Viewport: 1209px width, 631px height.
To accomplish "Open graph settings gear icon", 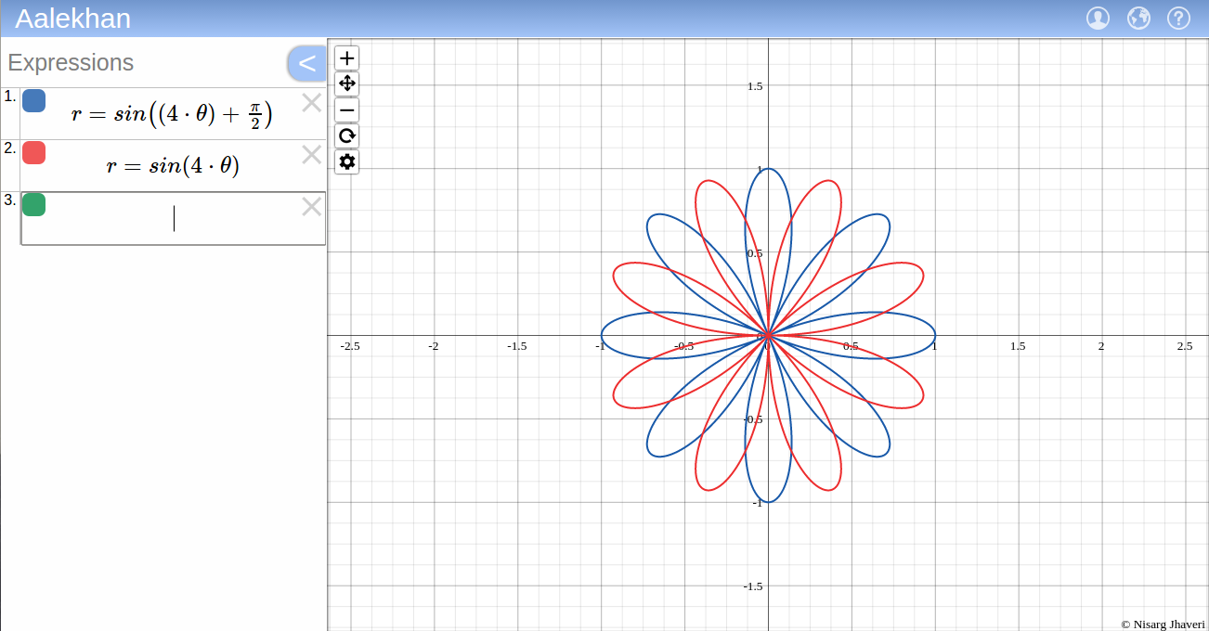I will click(x=346, y=162).
